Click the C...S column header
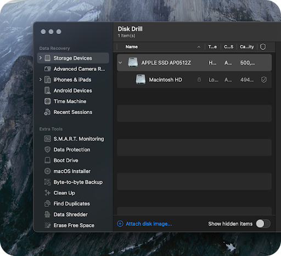 tap(229, 47)
